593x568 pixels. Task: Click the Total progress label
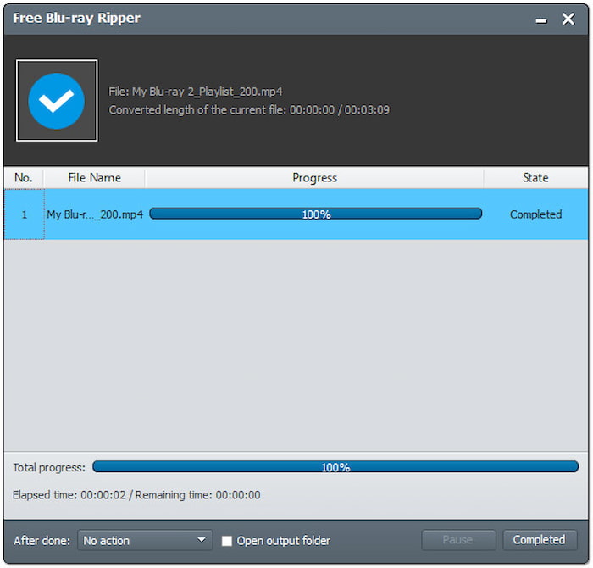point(49,468)
